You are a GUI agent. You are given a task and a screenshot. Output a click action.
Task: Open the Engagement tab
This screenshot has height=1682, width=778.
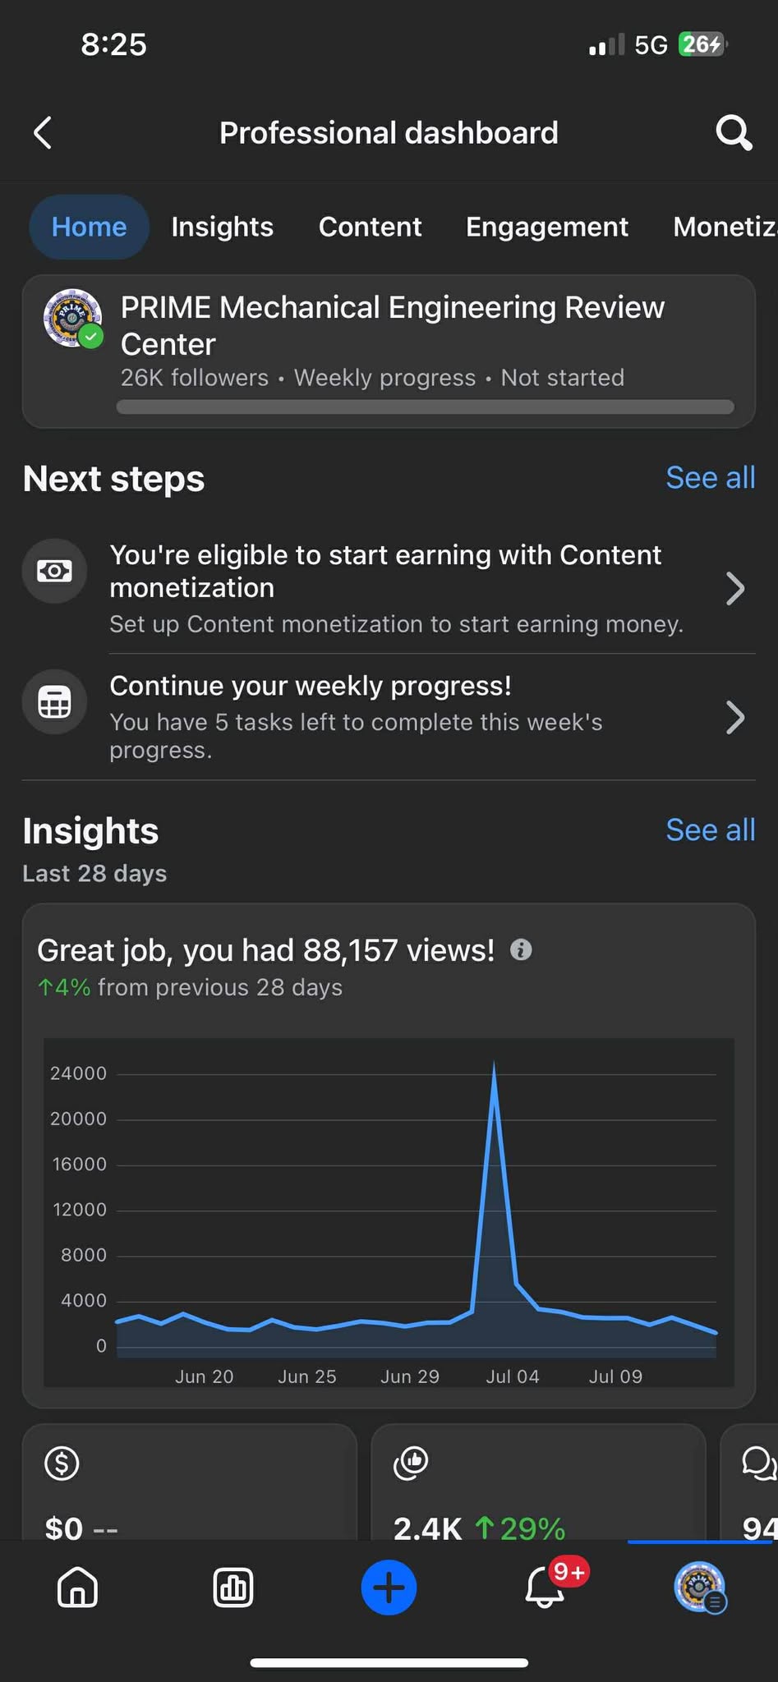click(x=546, y=227)
